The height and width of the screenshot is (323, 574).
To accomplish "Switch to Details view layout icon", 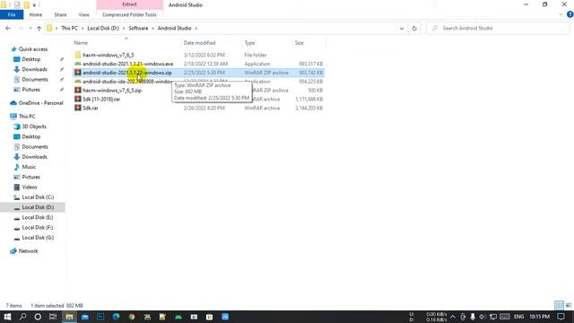I will coord(559,305).
